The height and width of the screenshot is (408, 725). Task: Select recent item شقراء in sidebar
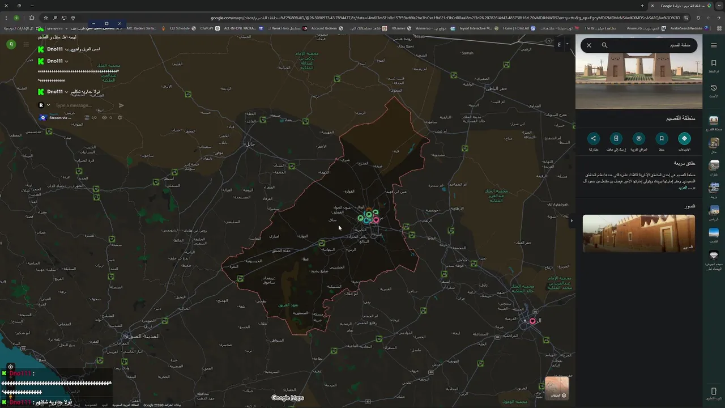[714, 168]
